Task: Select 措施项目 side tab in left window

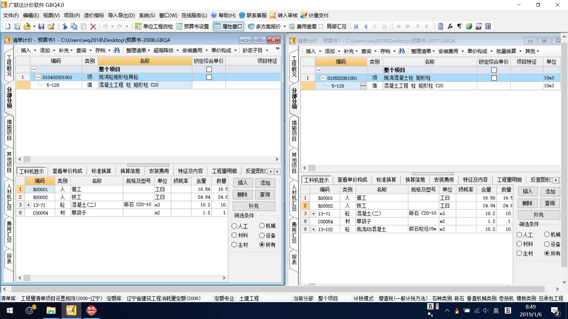Action: 9,130
